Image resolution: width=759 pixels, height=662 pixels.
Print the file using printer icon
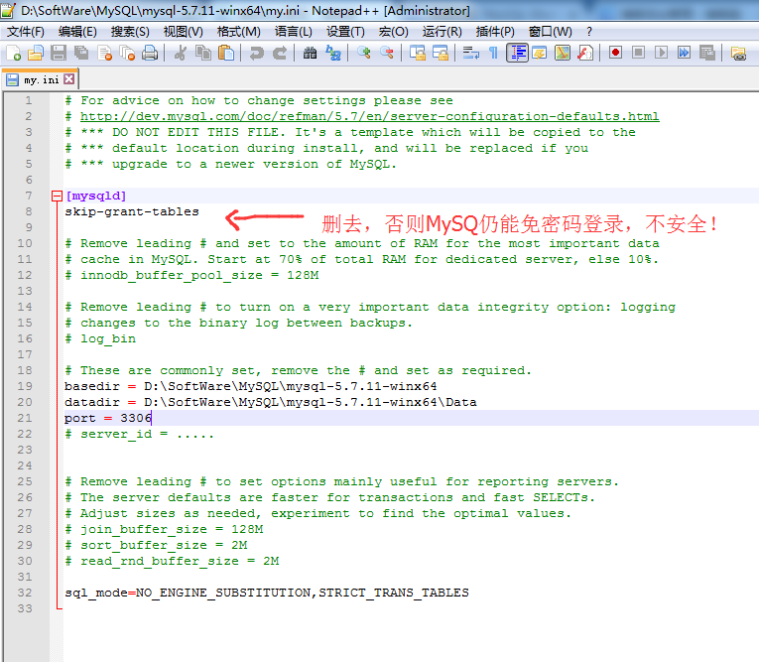pos(150,53)
